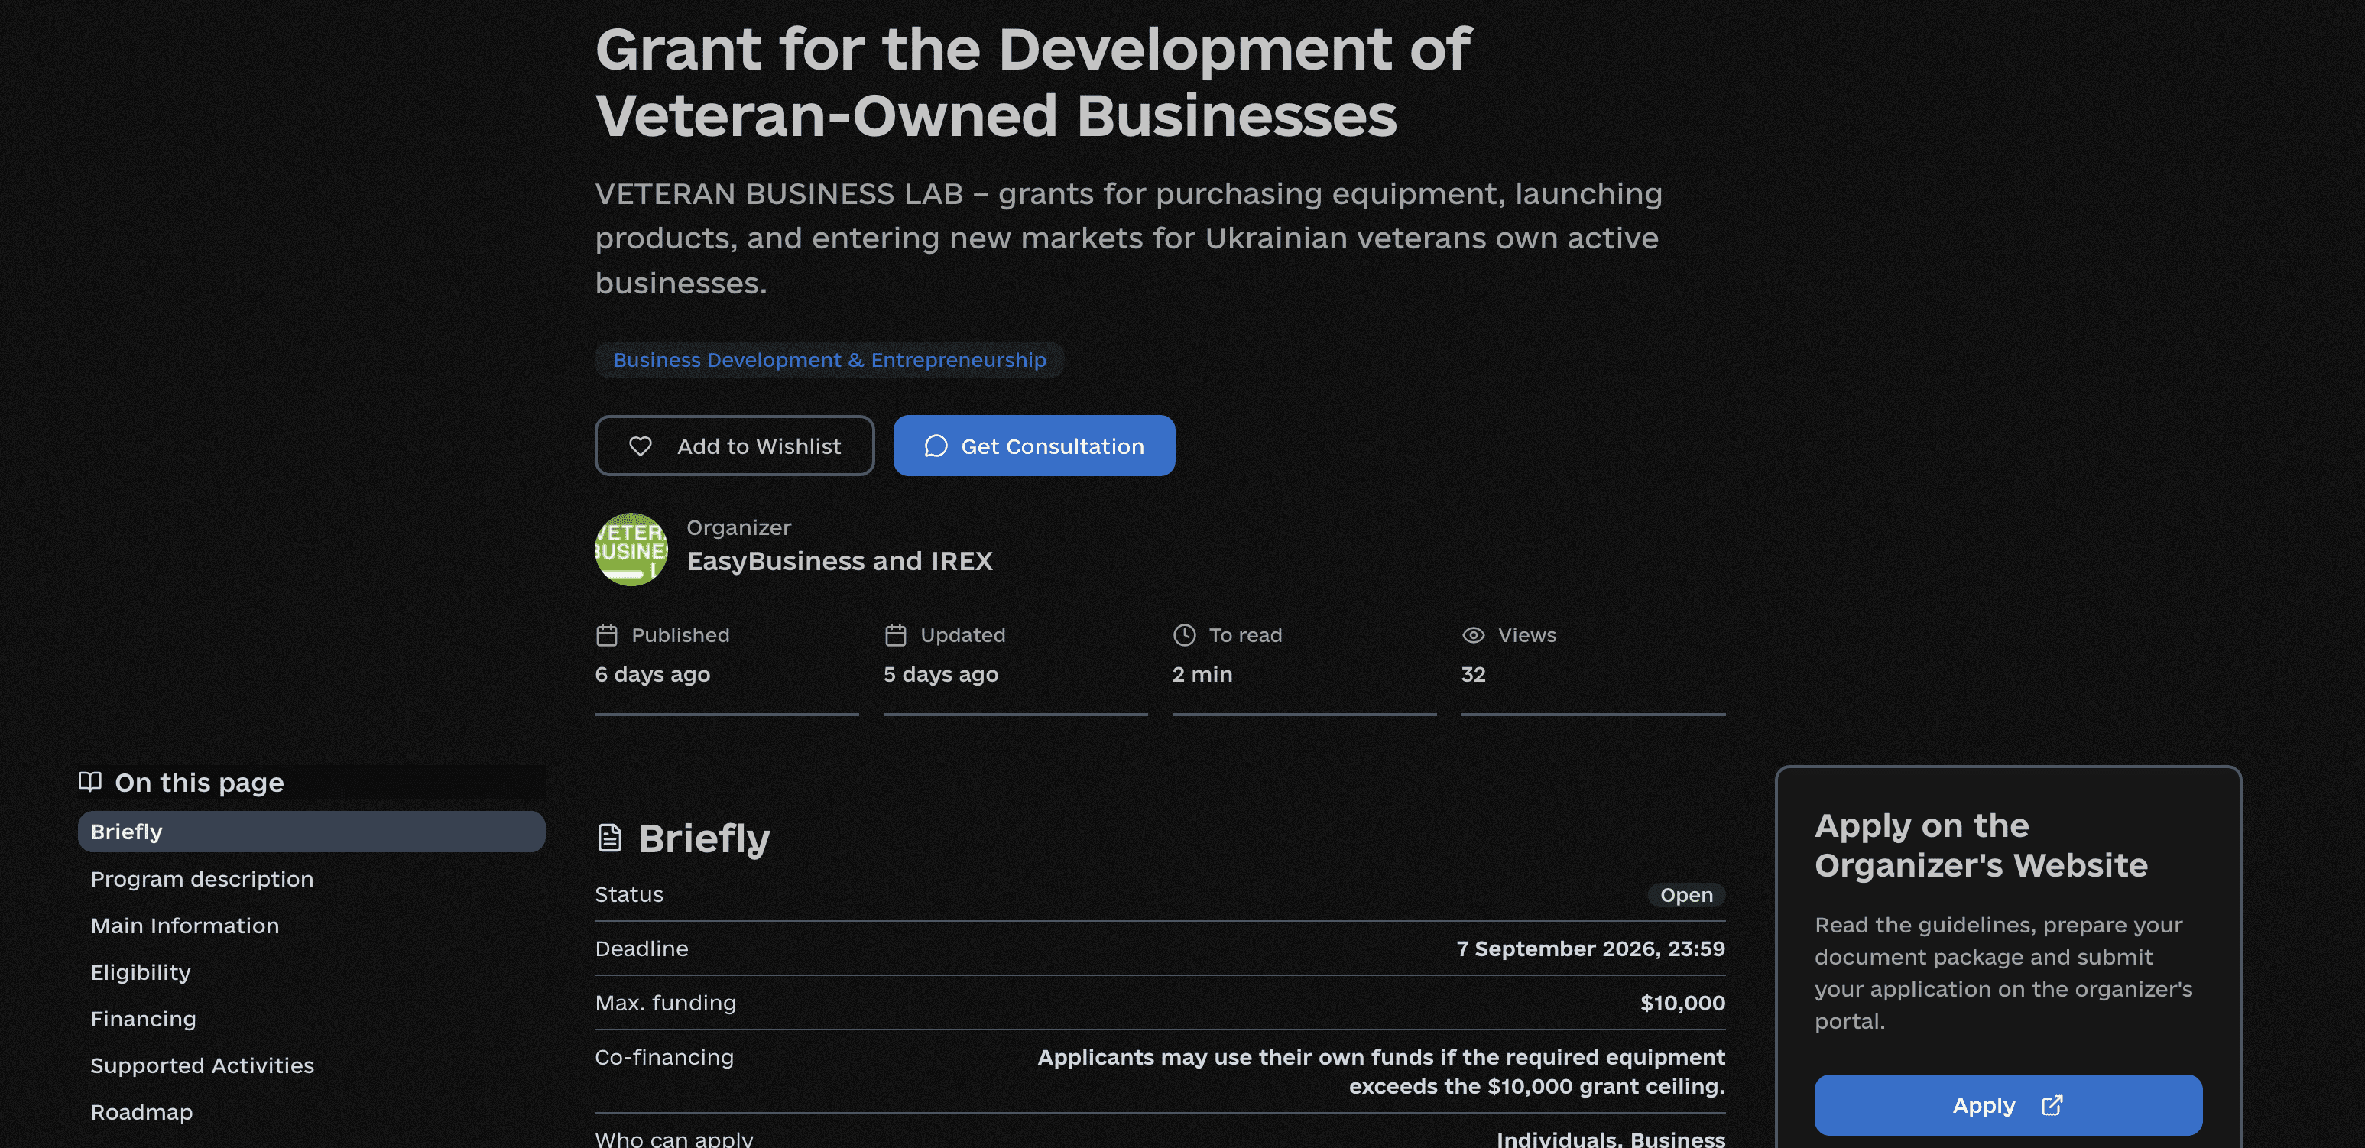
Task: Click the Max. funding row label
Action: point(665,1003)
